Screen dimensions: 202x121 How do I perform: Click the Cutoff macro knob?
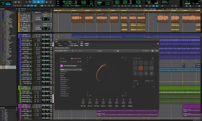coord(110,103)
